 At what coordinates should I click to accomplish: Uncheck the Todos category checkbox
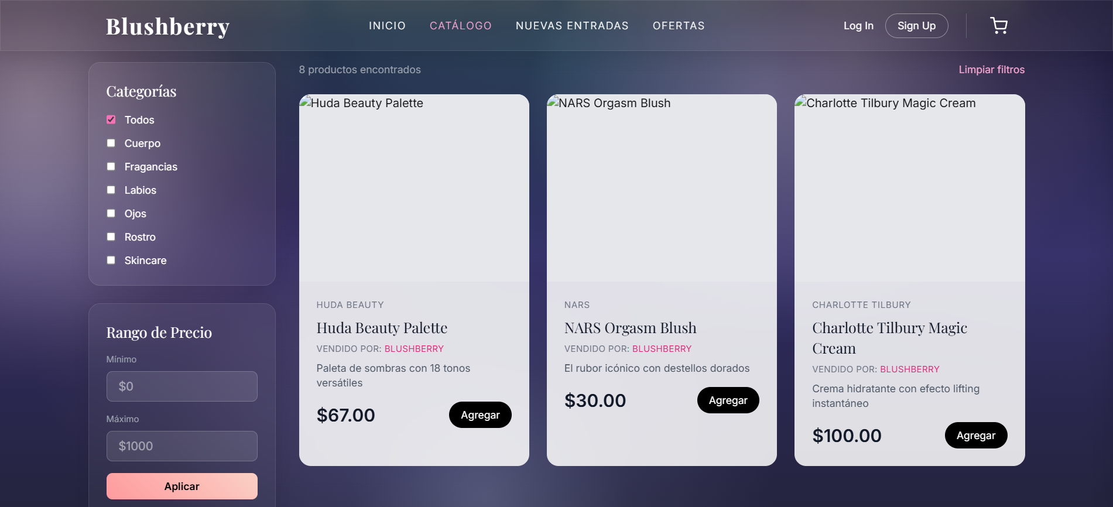tap(111, 119)
